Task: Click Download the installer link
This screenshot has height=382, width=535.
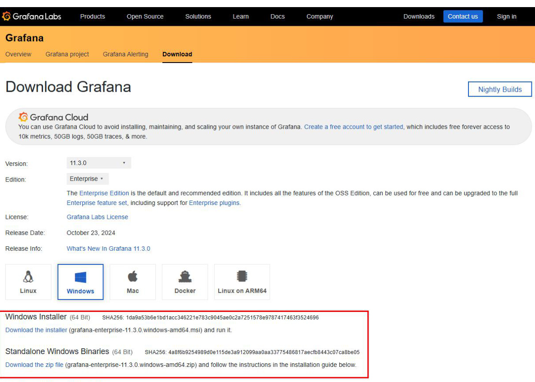Action: click(x=36, y=330)
